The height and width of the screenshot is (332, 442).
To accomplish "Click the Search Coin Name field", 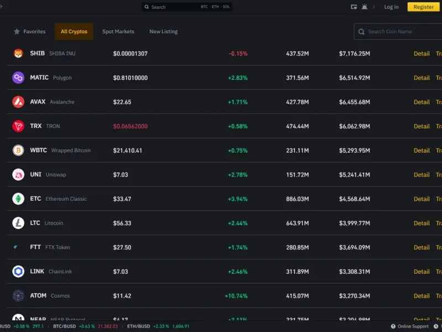I will pos(401,32).
